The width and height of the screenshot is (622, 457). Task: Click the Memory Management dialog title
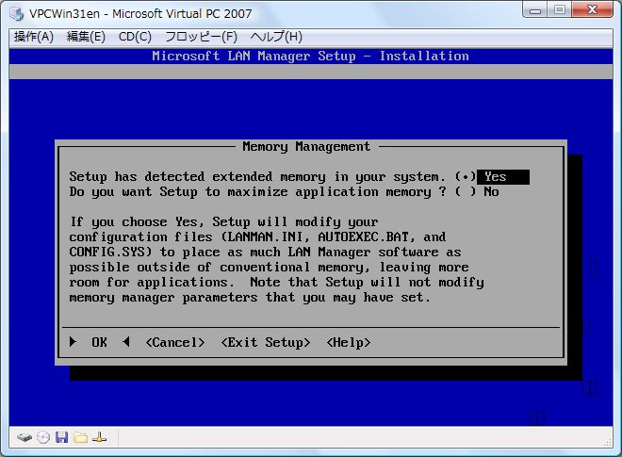(306, 147)
